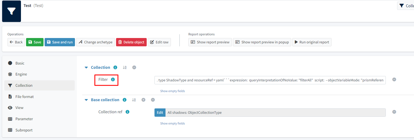Remove Collection container with minus icon
The height and width of the screenshot is (140, 414).
point(134,67)
